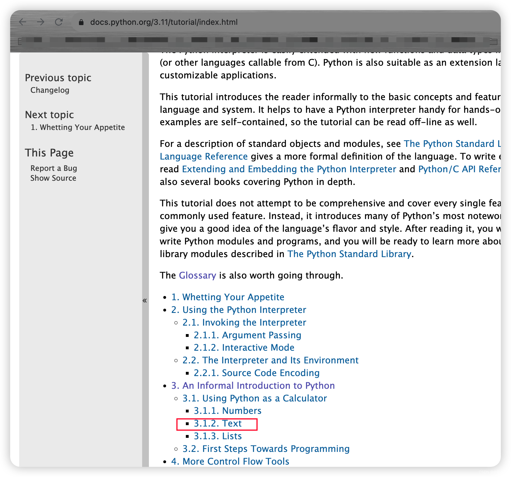This screenshot has width=511, height=477.
Task: Open contents entry 1. Whetting Your Appetite
Action: pyautogui.click(x=228, y=297)
